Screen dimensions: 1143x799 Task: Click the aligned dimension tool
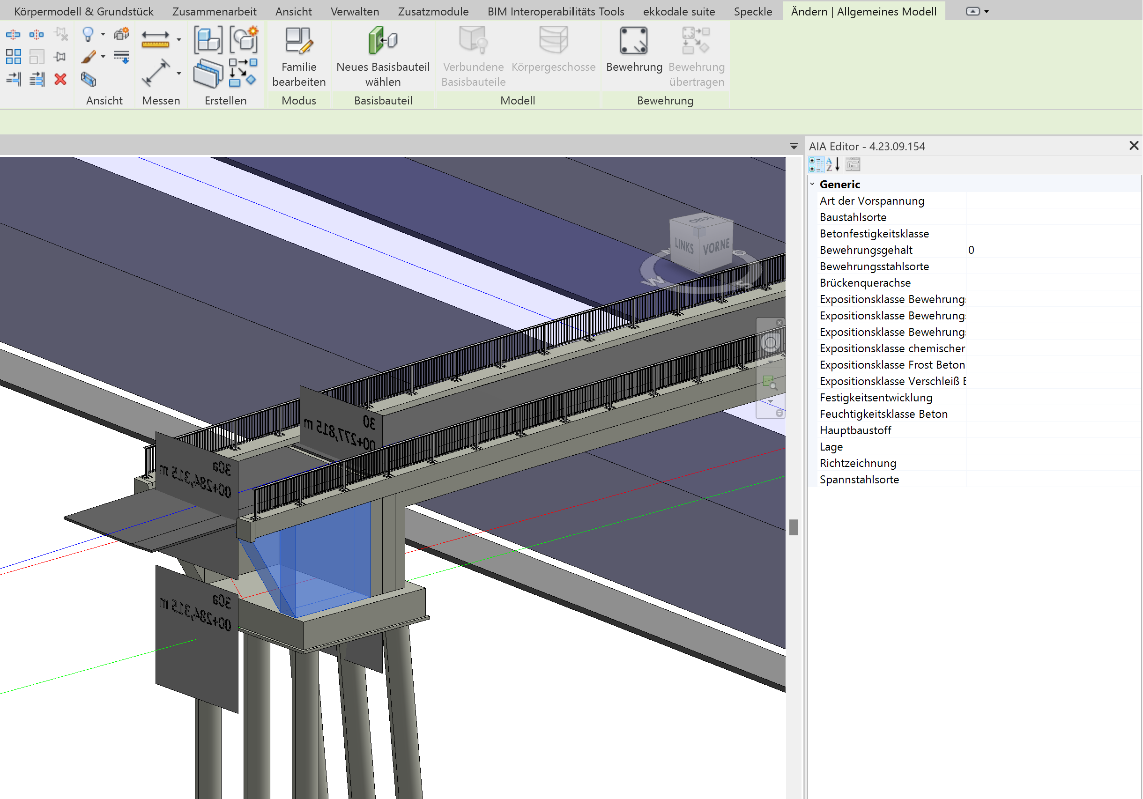coord(156,73)
